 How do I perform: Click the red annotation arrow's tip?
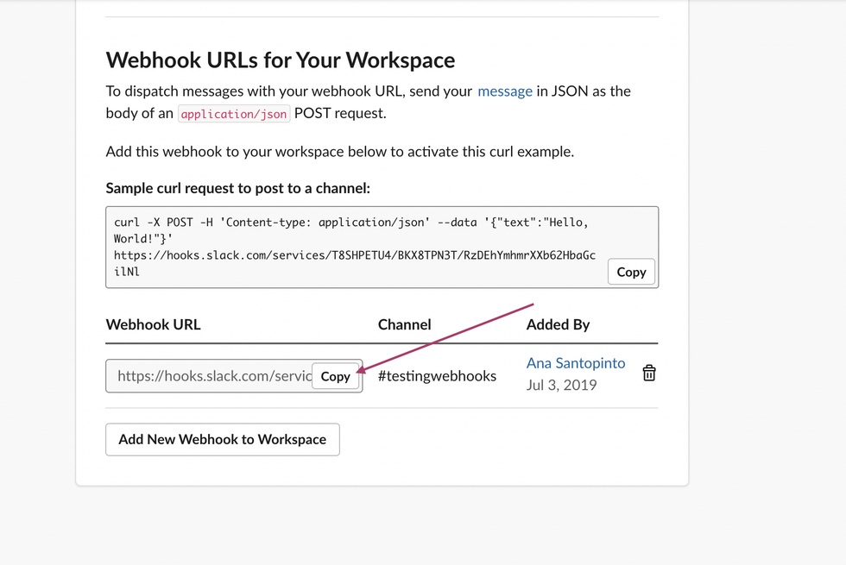(357, 372)
